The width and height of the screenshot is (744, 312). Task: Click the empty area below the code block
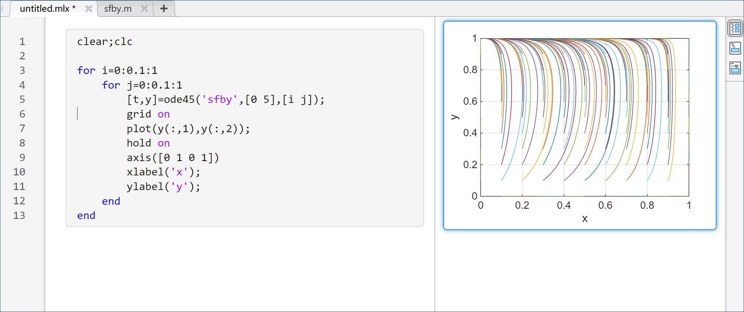(242, 267)
